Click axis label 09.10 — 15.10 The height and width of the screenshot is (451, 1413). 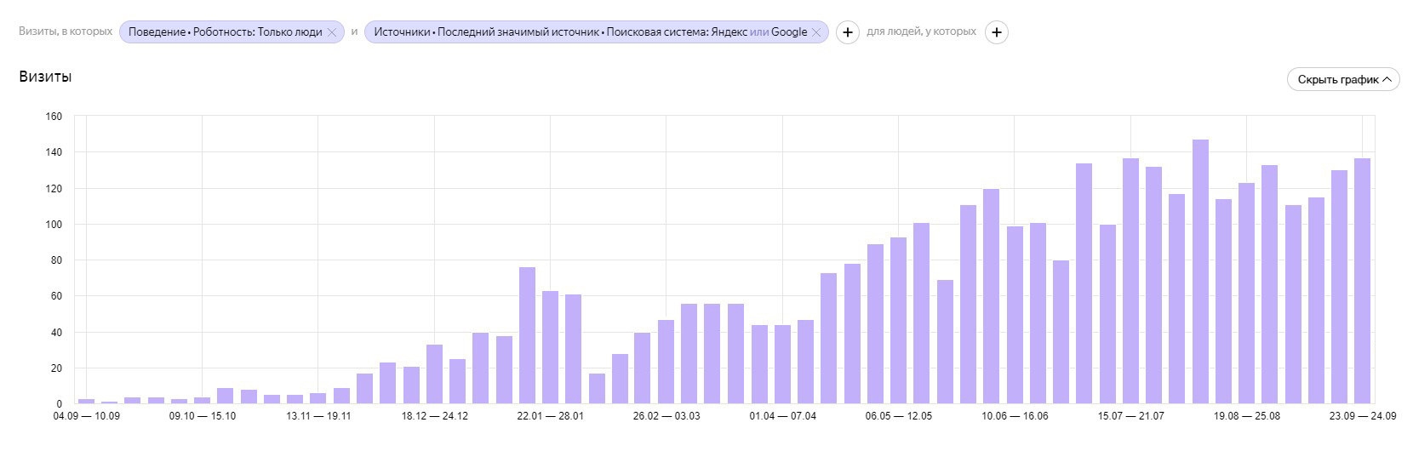click(x=203, y=416)
